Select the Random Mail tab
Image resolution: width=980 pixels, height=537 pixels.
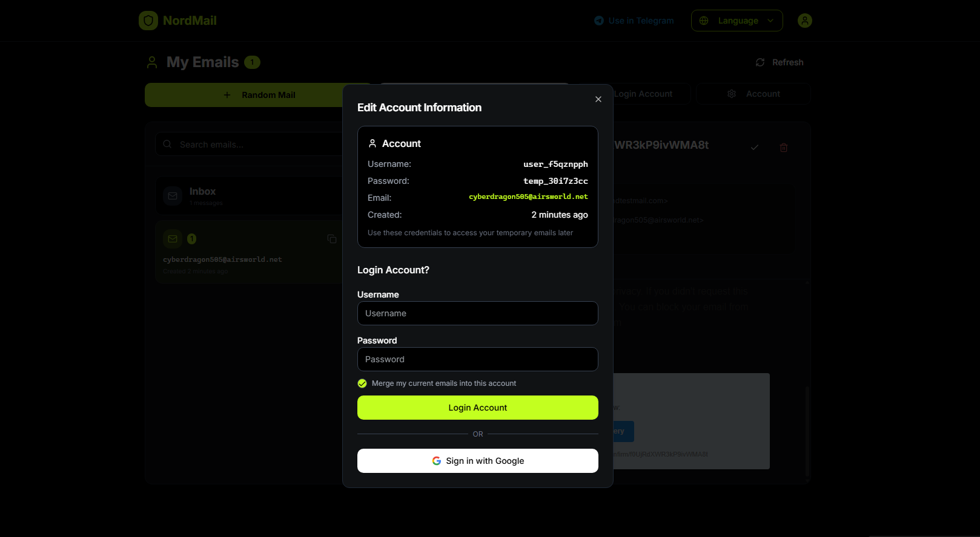(259, 95)
